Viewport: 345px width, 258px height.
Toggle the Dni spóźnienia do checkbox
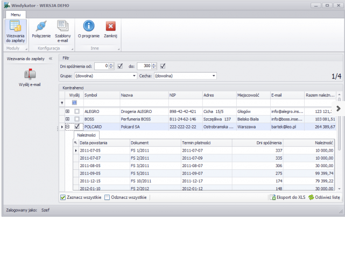pos(163,66)
